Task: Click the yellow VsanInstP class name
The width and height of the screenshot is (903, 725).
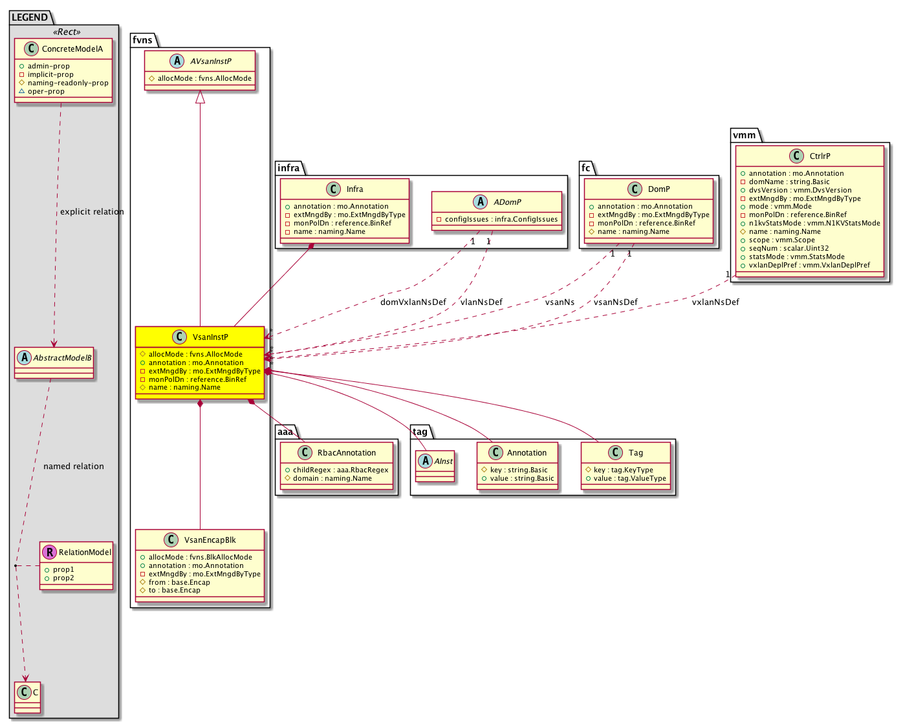Action: pos(210,337)
